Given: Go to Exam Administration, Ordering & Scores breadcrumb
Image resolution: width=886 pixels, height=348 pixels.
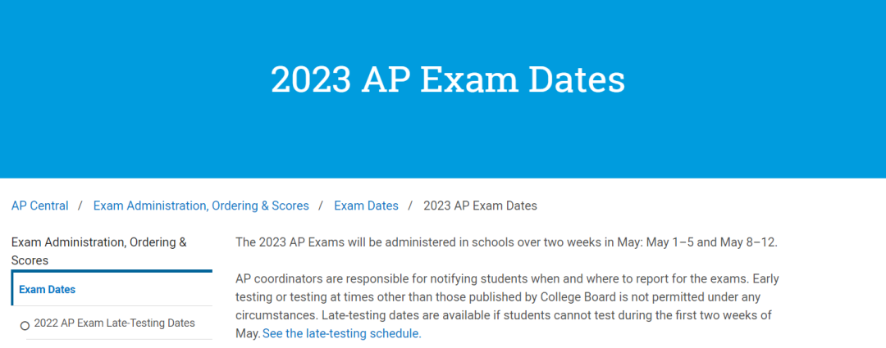Looking at the screenshot, I should (201, 206).
